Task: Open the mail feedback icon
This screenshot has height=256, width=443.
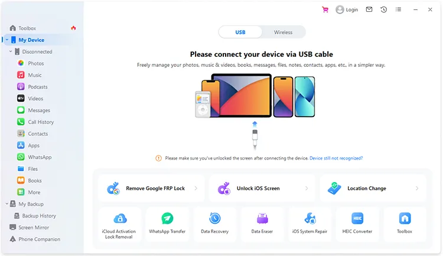Action: click(x=369, y=9)
